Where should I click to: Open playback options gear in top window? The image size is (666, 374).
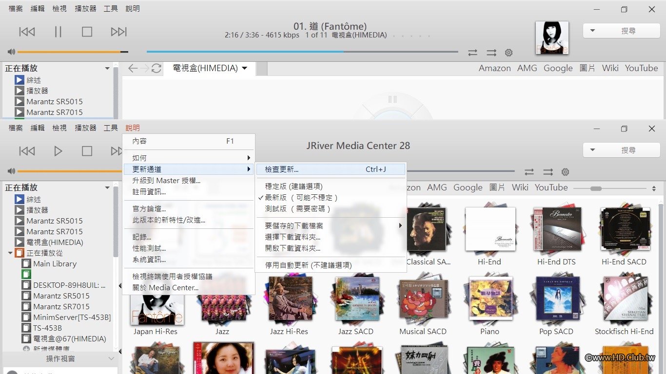(509, 53)
